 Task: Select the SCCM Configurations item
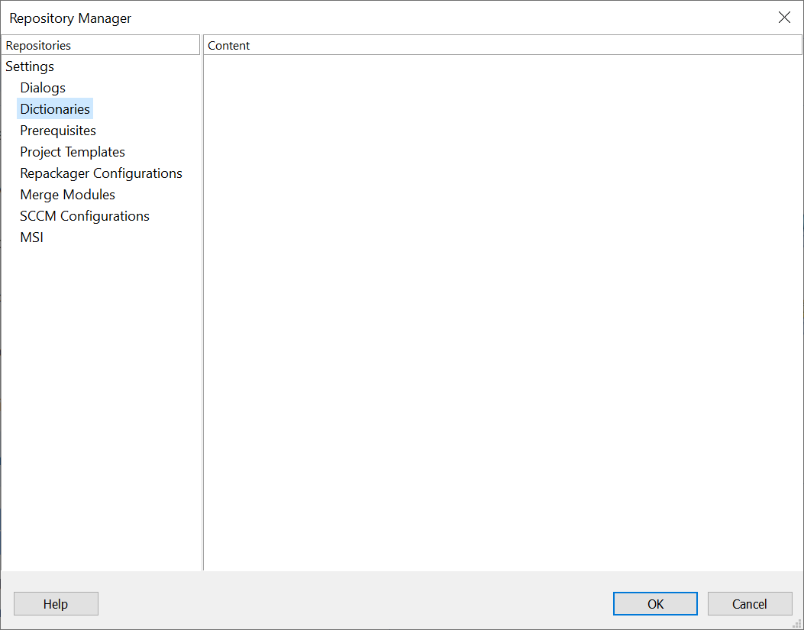(x=85, y=216)
